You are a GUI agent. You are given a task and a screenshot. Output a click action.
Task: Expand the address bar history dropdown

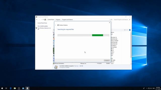click(x=110, y=19)
